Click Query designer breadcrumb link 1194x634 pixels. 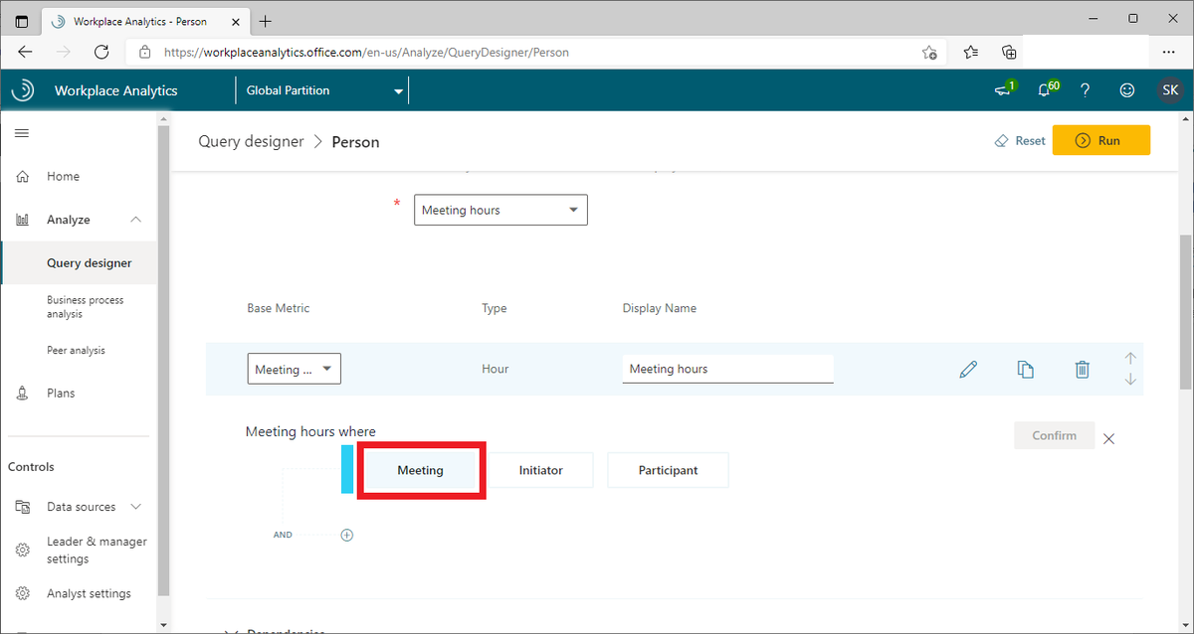click(x=251, y=141)
